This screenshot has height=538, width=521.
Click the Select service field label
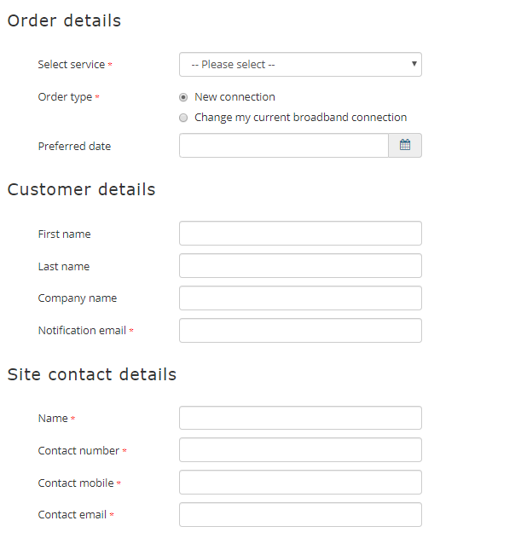pos(72,65)
